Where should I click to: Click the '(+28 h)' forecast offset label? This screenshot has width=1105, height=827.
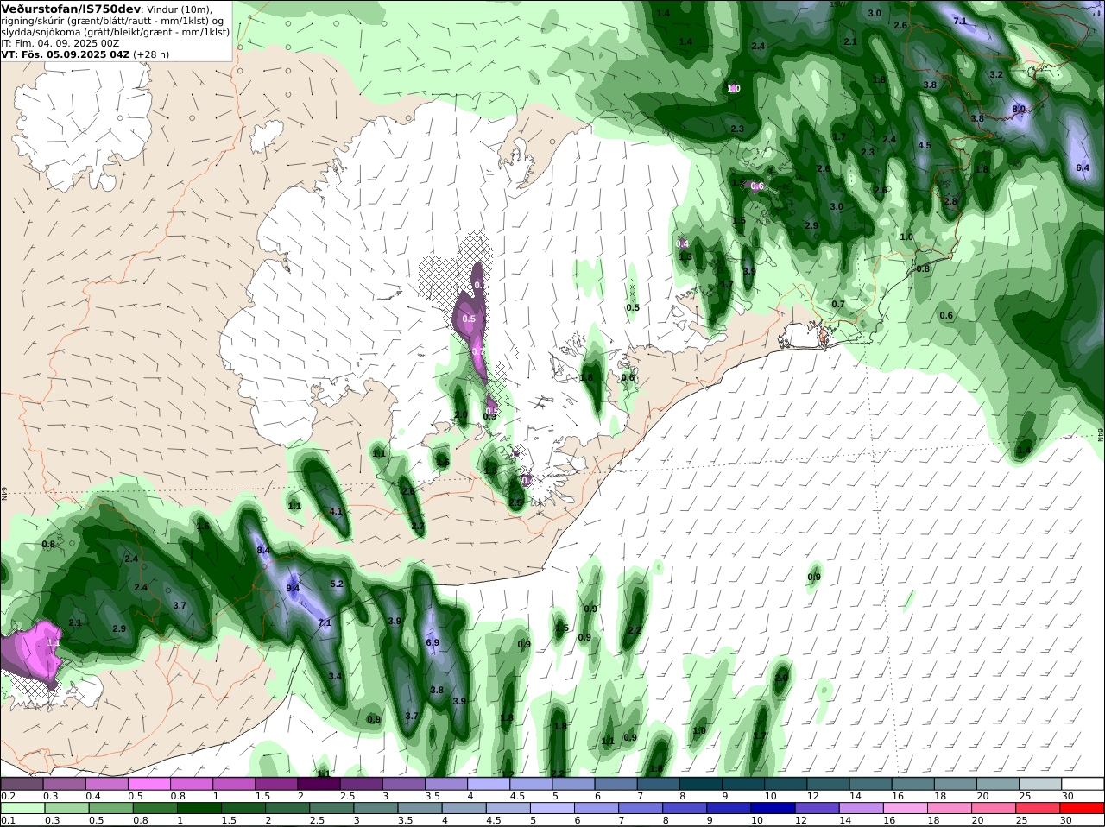(151, 54)
